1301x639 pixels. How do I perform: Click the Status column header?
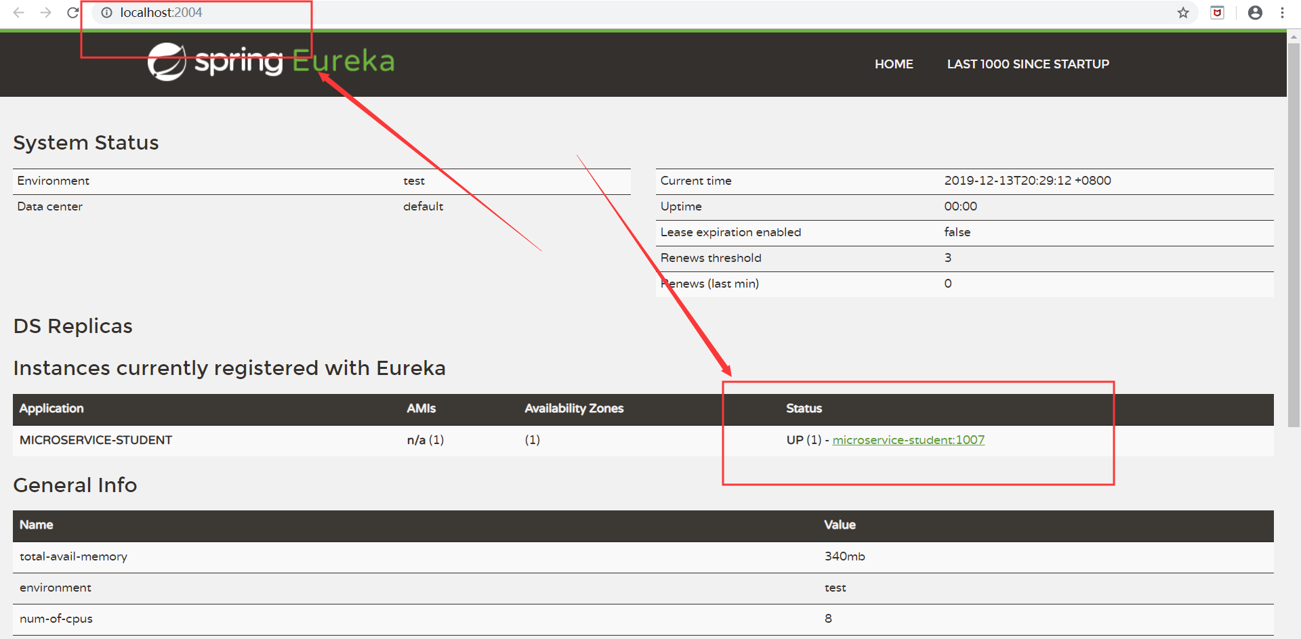804,408
